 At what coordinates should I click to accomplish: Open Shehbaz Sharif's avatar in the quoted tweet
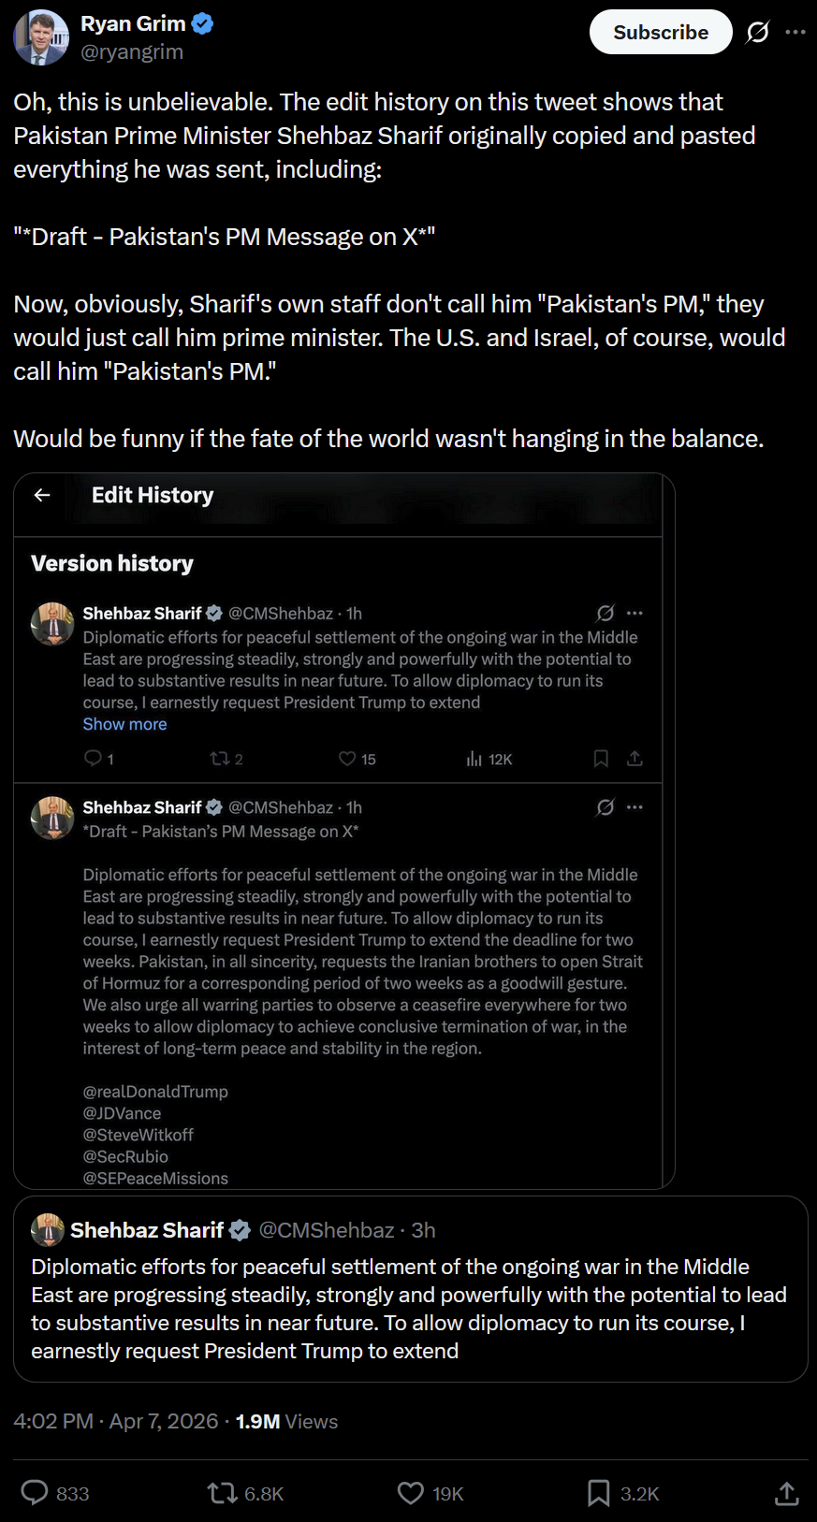(48, 1230)
